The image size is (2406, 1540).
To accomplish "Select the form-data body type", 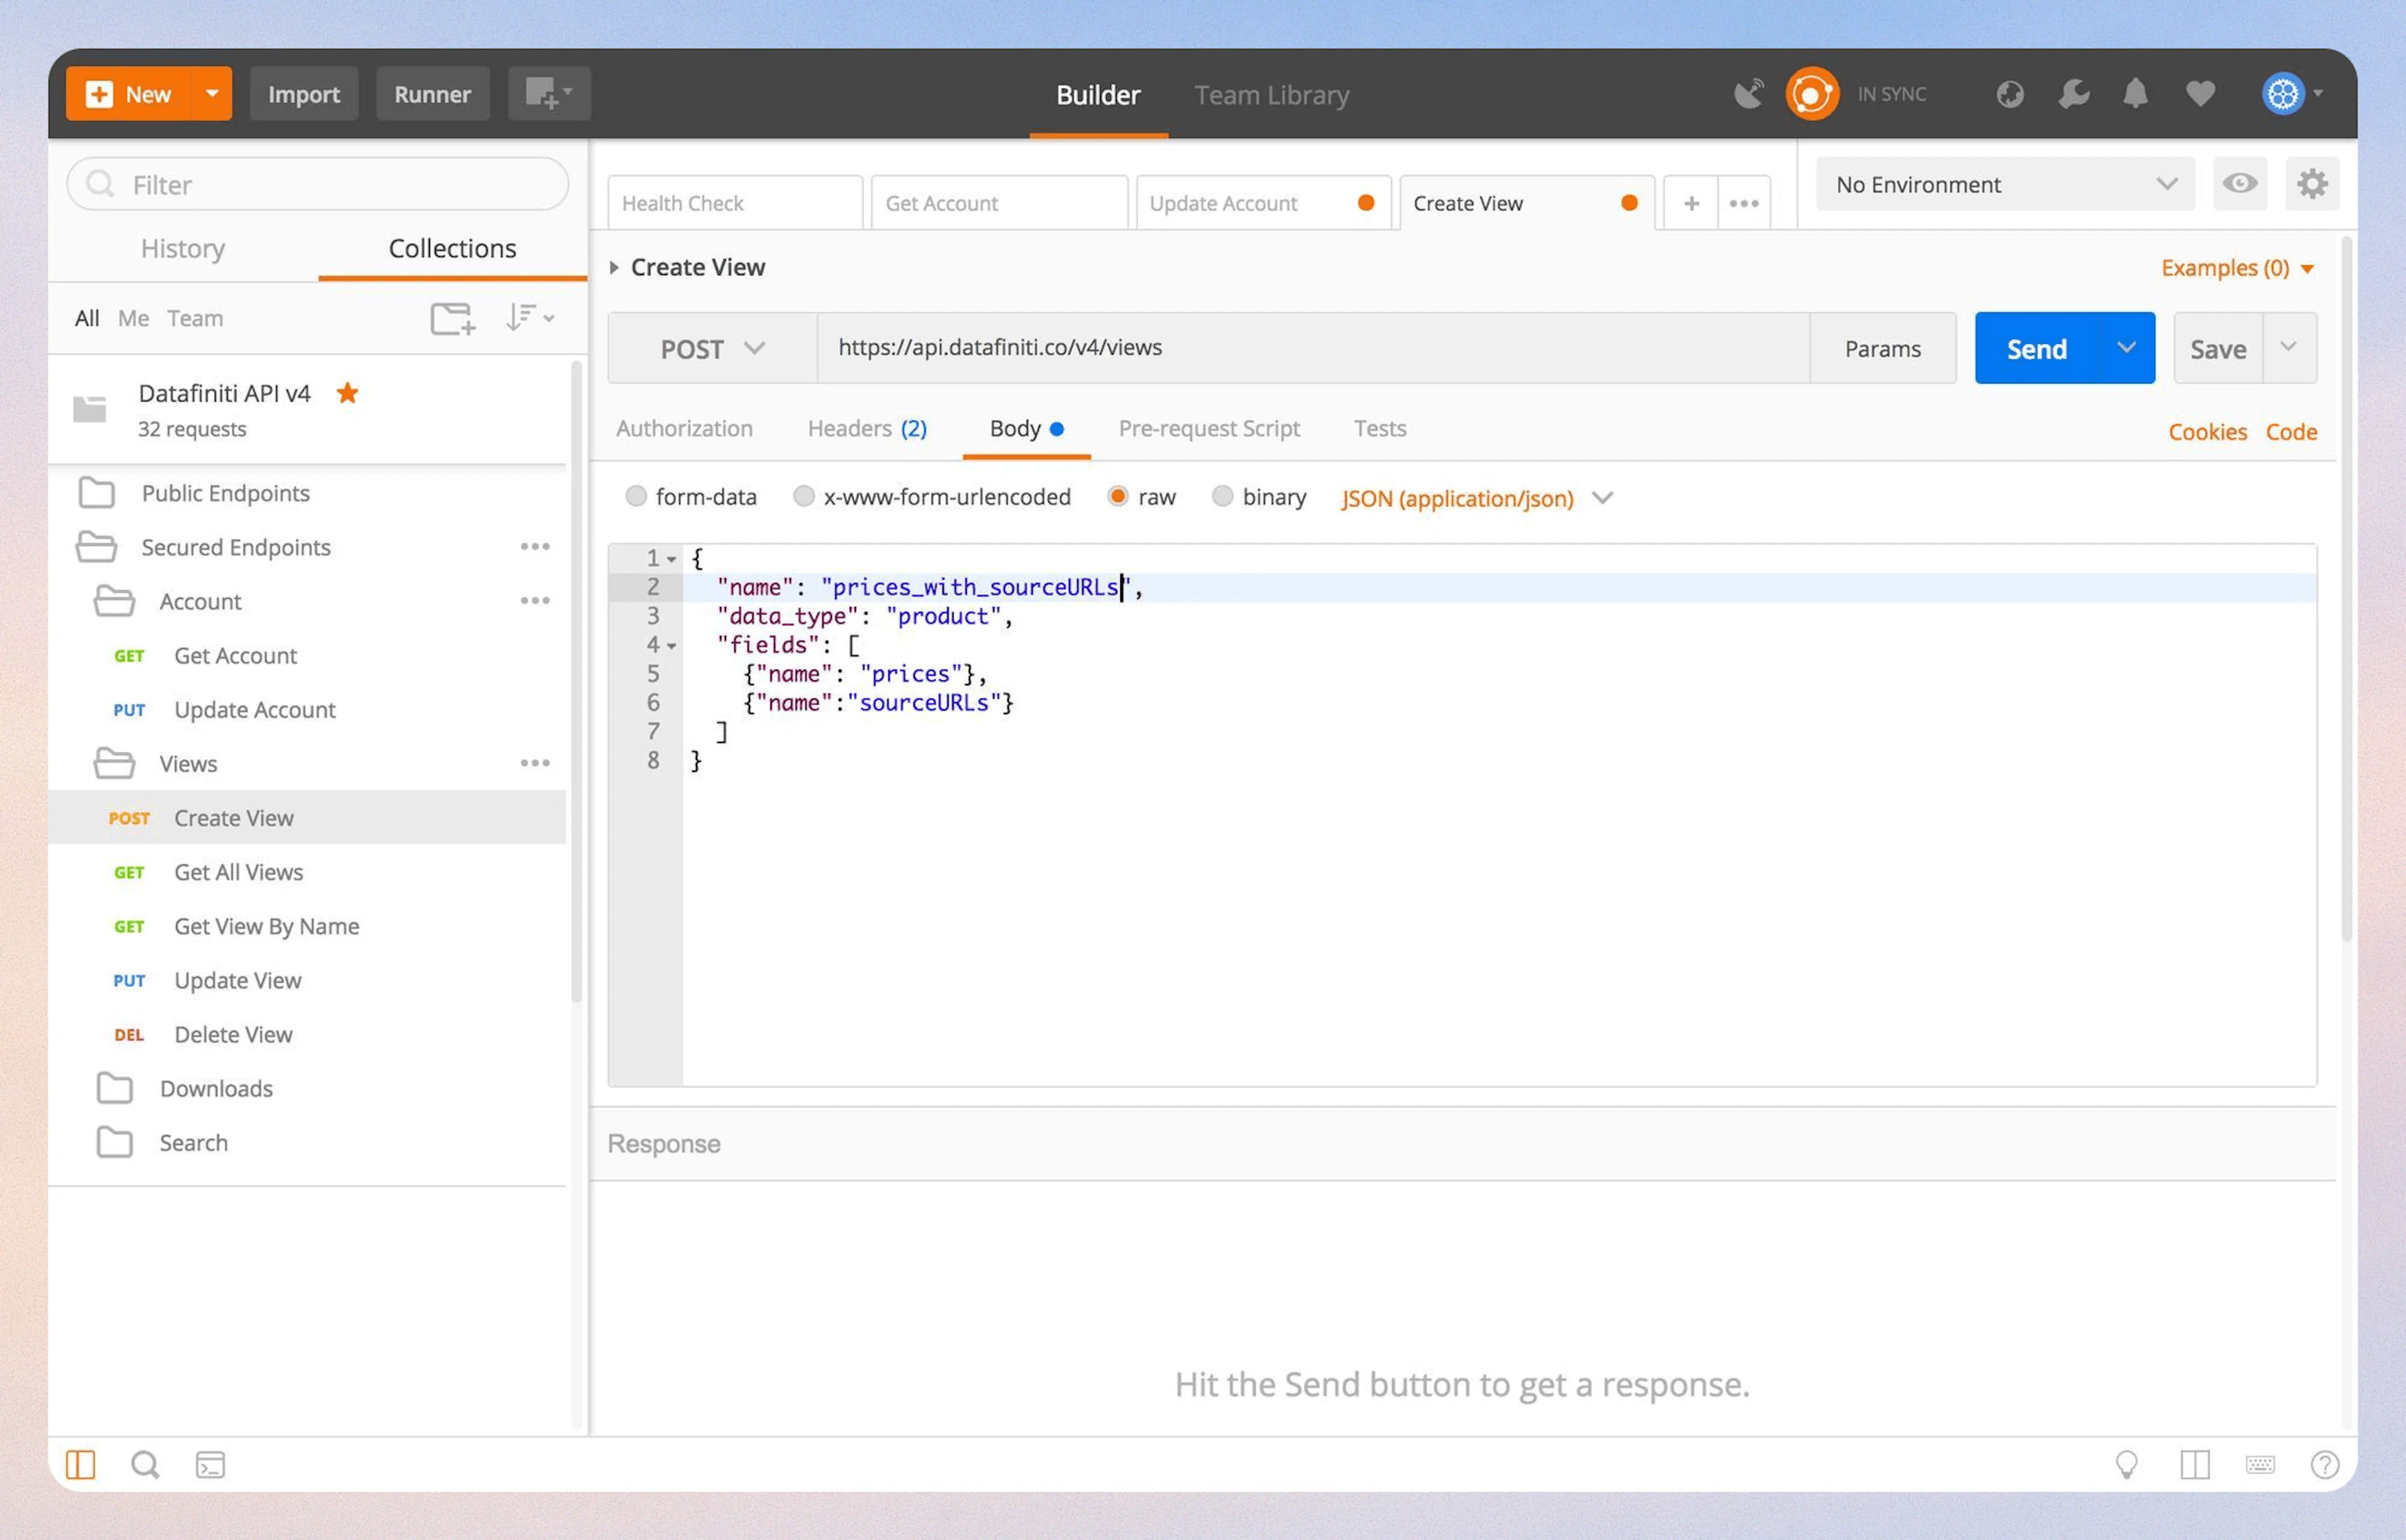I will click(x=637, y=496).
